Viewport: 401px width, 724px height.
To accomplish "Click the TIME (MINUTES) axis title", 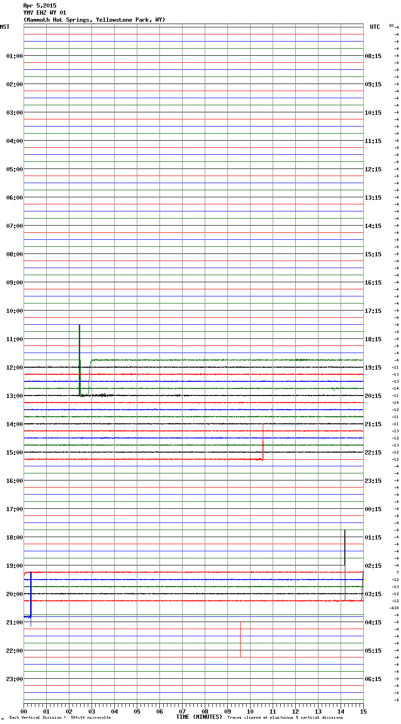I will [199, 717].
